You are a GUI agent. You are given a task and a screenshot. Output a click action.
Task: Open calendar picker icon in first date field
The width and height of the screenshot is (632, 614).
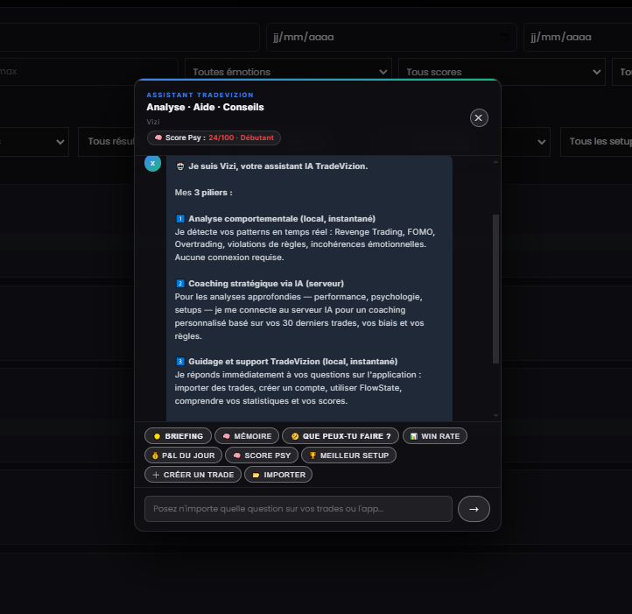[x=504, y=37]
